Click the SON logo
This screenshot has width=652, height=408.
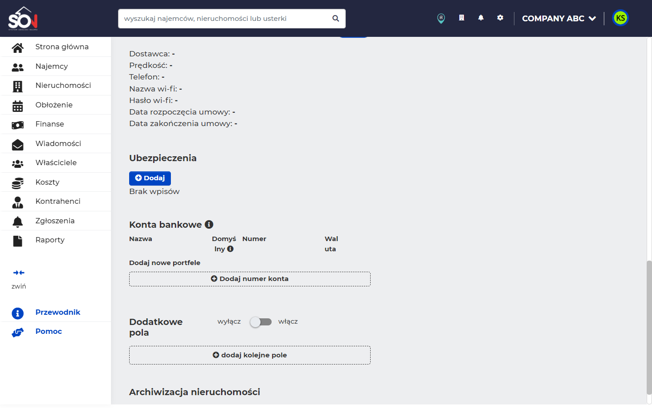(23, 19)
